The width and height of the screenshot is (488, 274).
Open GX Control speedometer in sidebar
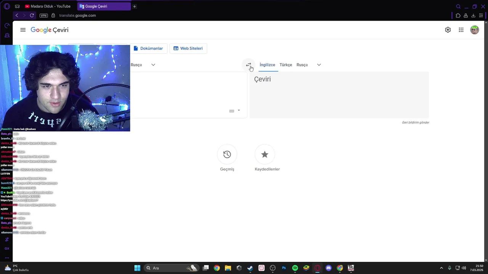coord(7,25)
